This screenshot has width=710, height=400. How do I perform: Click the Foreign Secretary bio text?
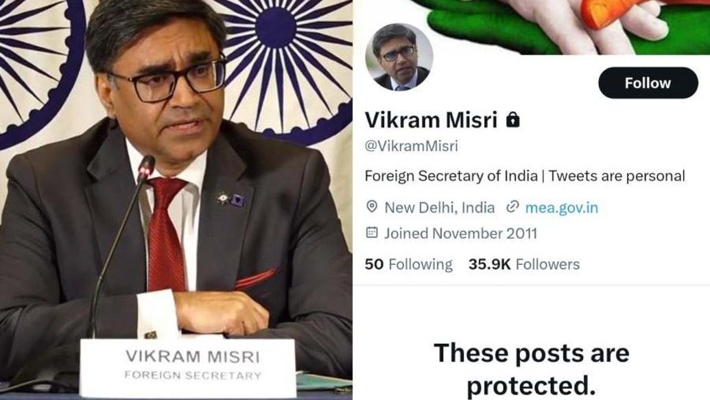[x=525, y=176]
